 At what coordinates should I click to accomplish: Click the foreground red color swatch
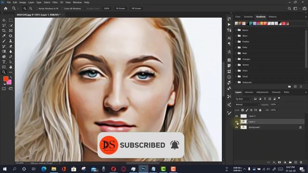coord(5,79)
